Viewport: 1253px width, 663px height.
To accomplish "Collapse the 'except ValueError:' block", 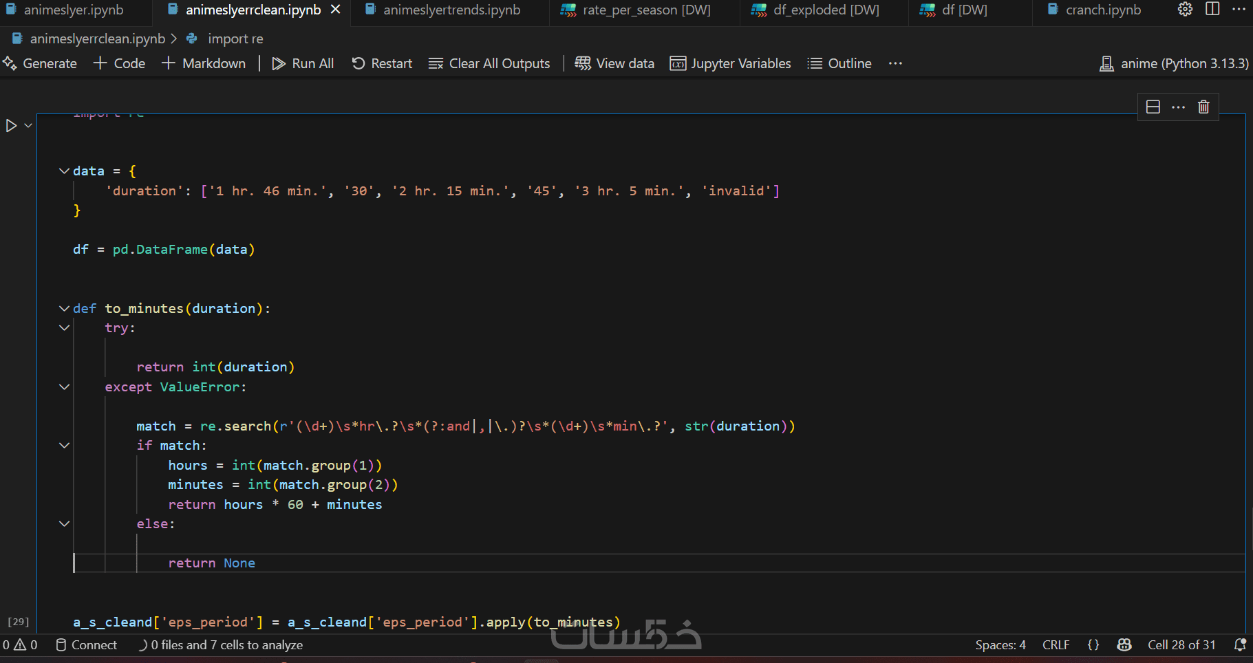I will click(64, 387).
